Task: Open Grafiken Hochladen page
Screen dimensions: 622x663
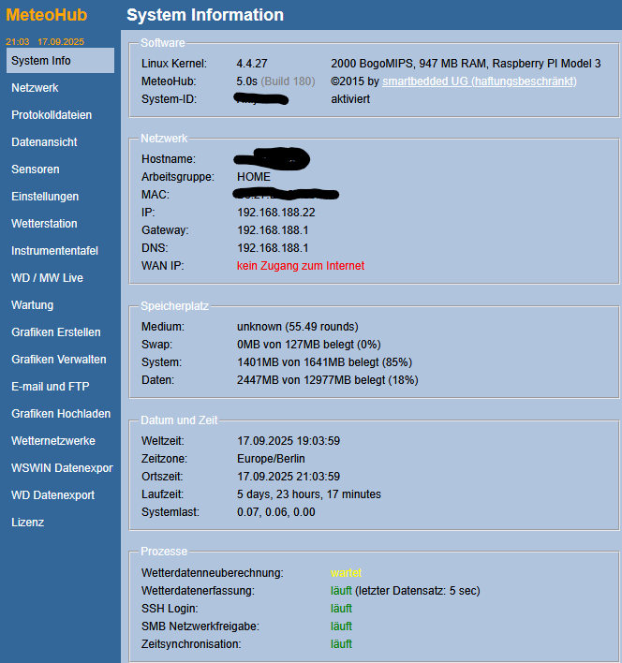Action: click(x=61, y=414)
